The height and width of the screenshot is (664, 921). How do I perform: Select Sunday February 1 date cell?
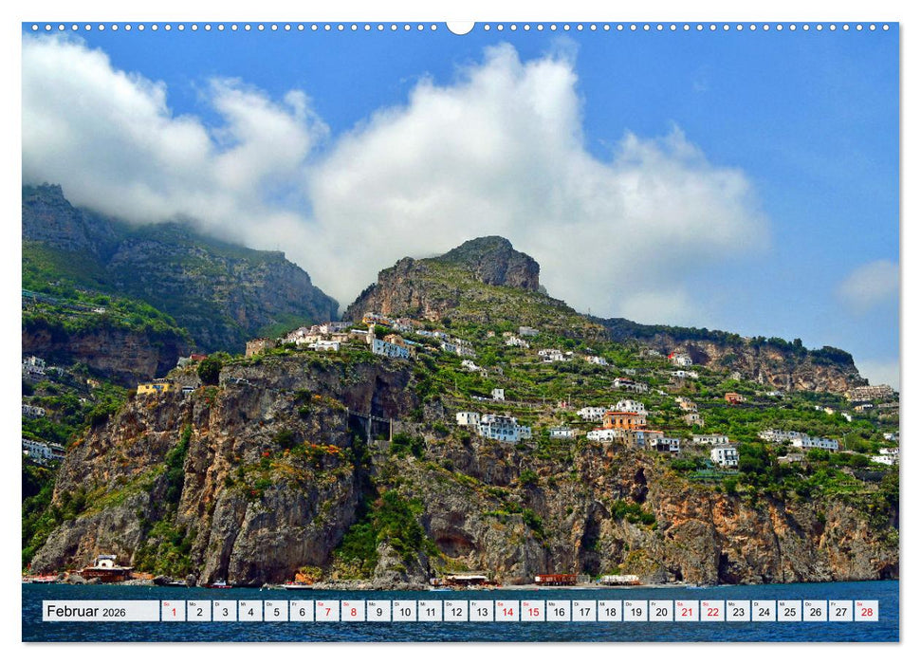173,611
